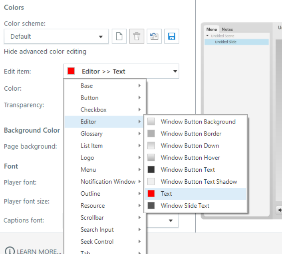Screen dimensions: 282x254
Task: Choose Window Button Text item
Action: pyautogui.click(x=195, y=170)
